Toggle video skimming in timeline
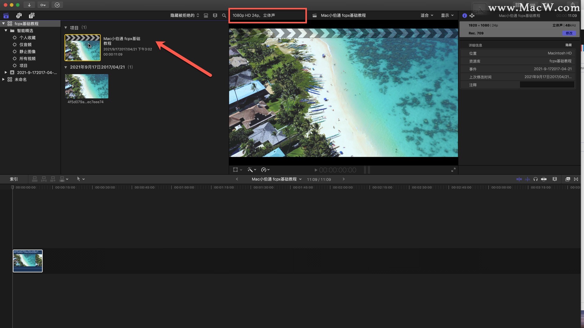This screenshot has height=328, width=584. 519,179
